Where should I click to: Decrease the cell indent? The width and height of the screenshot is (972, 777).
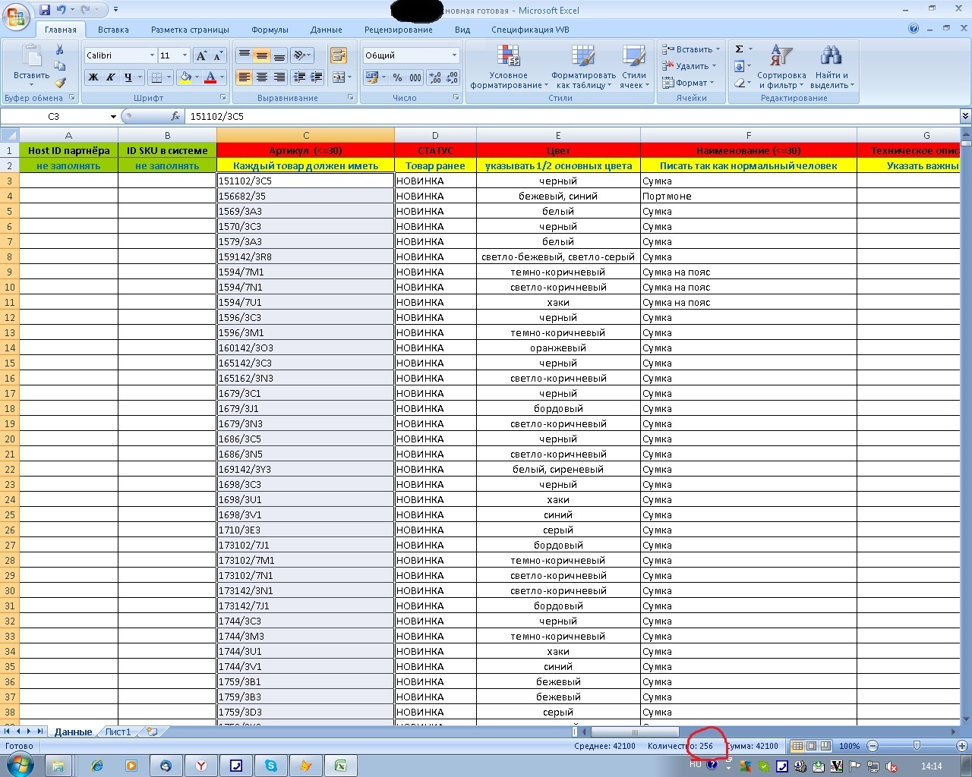[299, 77]
